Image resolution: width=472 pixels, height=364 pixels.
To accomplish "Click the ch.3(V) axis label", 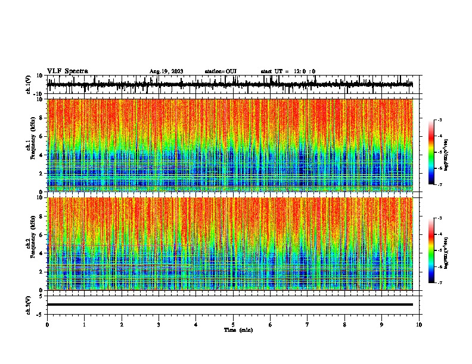I will click(29, 306).
